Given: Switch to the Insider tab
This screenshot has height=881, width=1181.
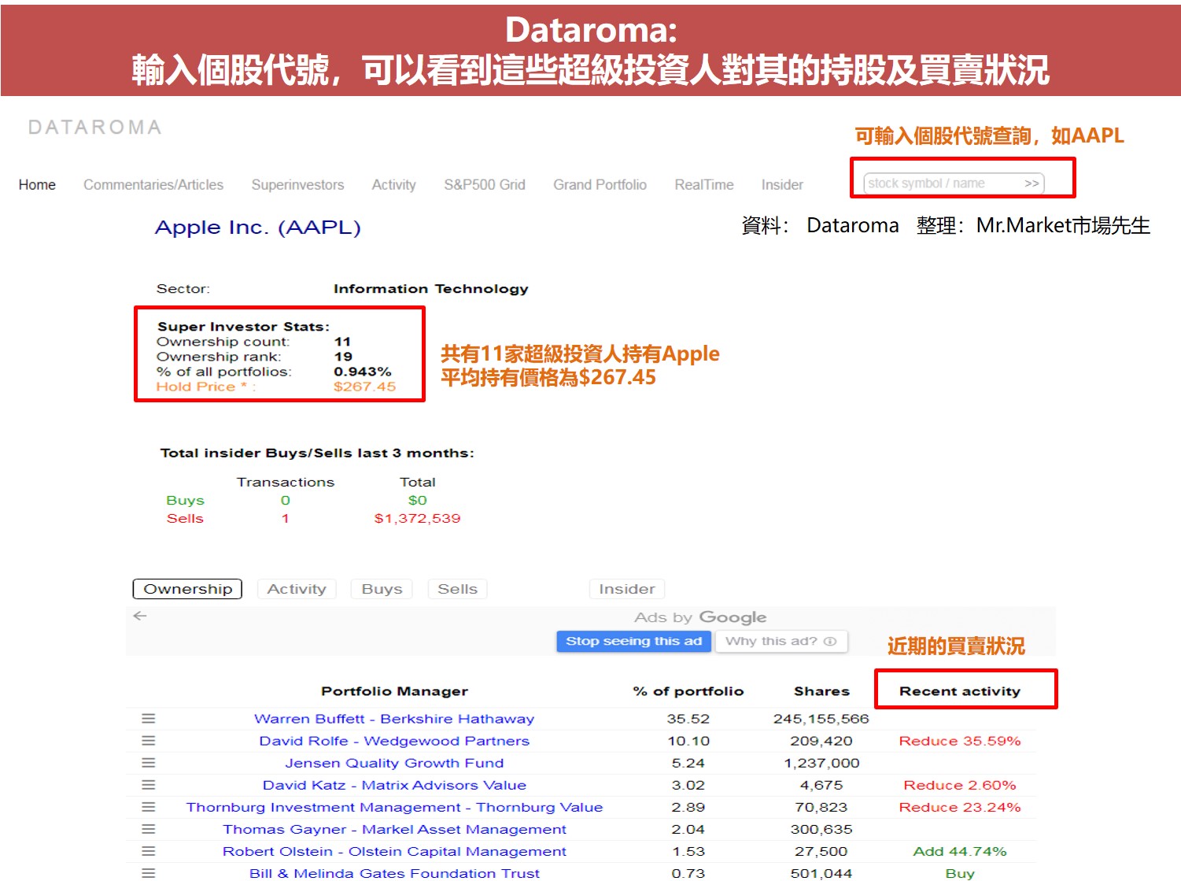Looking at the screenshot, I should [627, 589].
